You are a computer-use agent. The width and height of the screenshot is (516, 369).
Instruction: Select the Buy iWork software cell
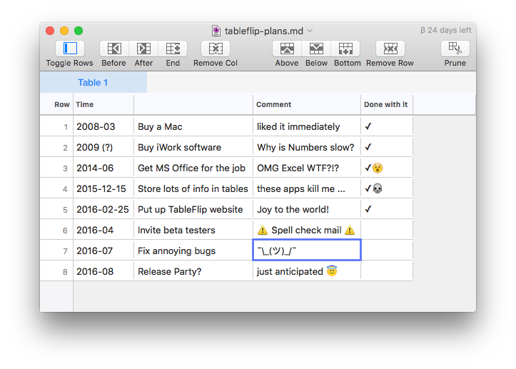[x=193, y=148]
